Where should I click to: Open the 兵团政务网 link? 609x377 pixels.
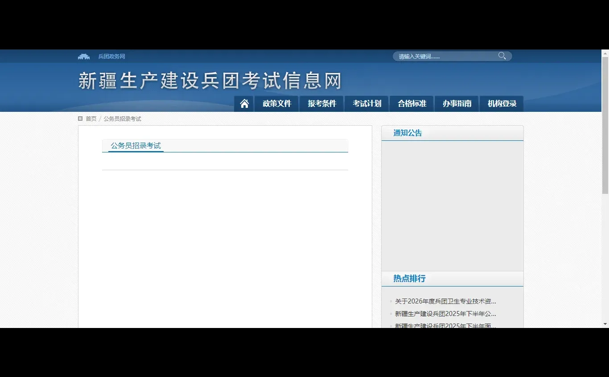[x=111, y=56]
